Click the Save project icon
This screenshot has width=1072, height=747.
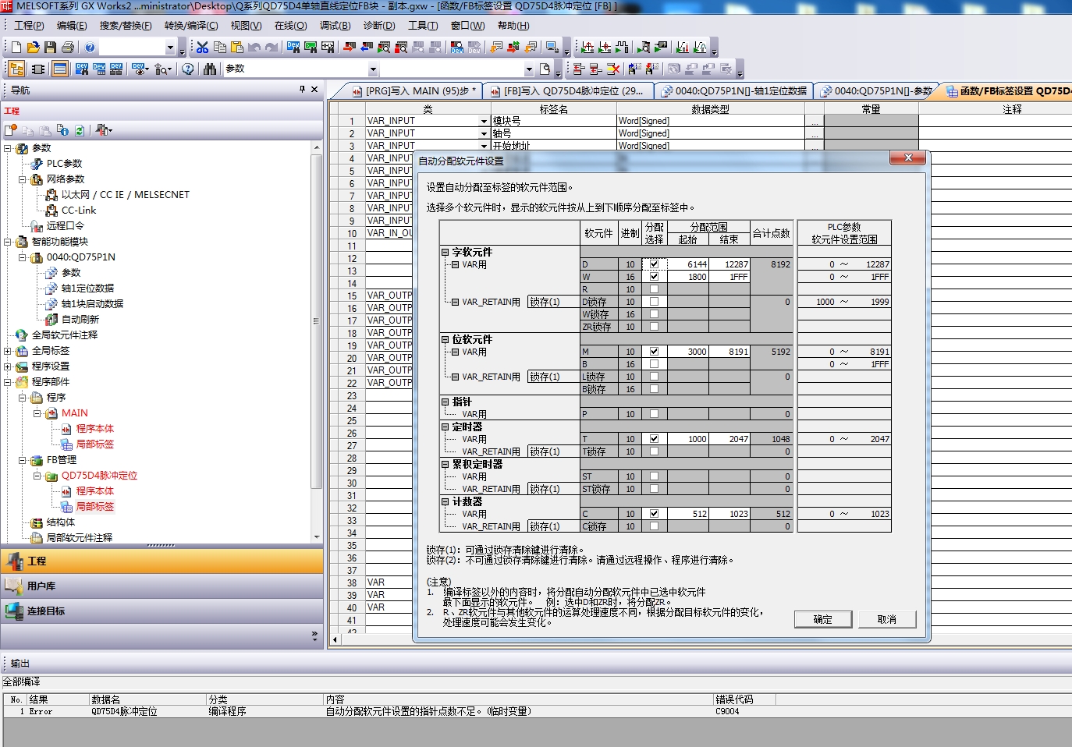click(x=50, y=48)
